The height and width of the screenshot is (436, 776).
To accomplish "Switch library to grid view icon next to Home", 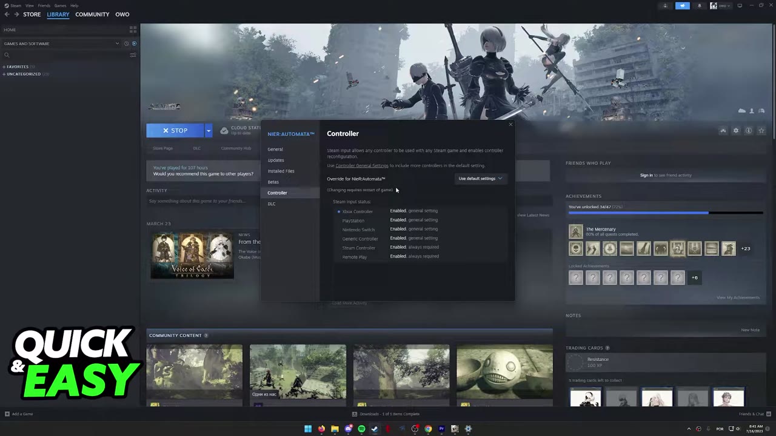I will (133, 29).
